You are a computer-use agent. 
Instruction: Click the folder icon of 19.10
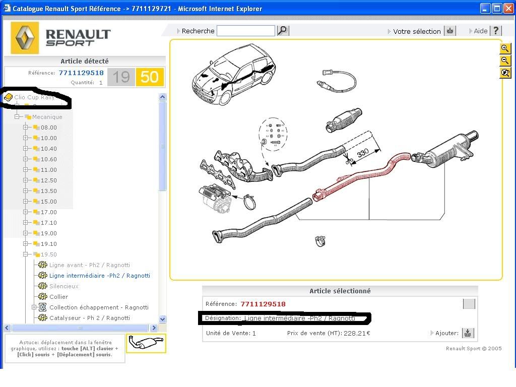(x=36, y=244)
